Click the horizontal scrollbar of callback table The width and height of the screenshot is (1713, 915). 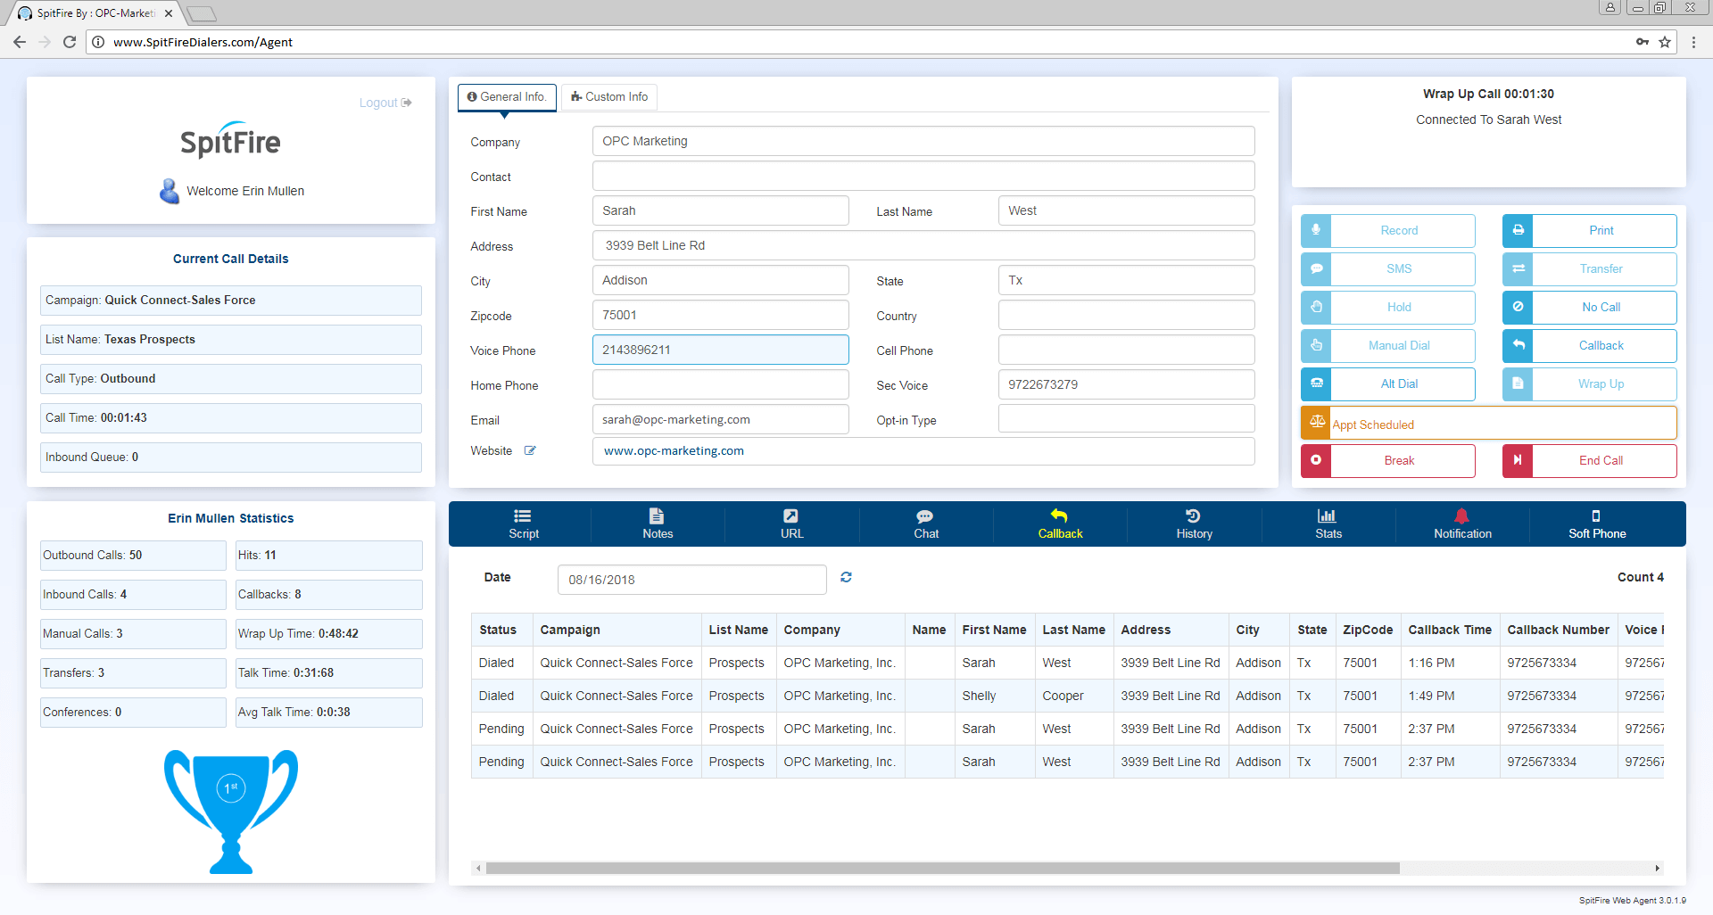click(x=942, y=868)
